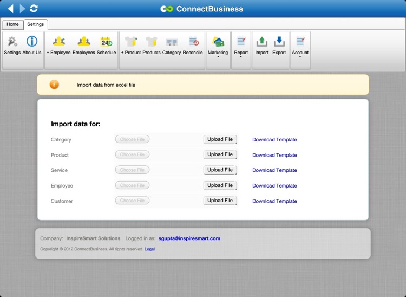Open the sgupta@inspiresmart.com email link
Image resolution: width=406 pixels, height=297 pixels.
[x=189, y=238]
